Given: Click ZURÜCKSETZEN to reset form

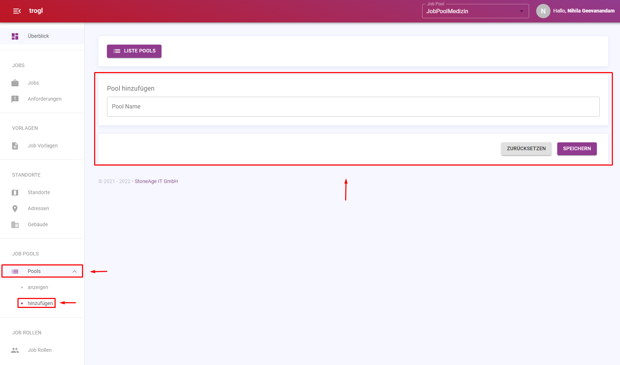Looking at the screenshot, I should [x=526, y=149].
